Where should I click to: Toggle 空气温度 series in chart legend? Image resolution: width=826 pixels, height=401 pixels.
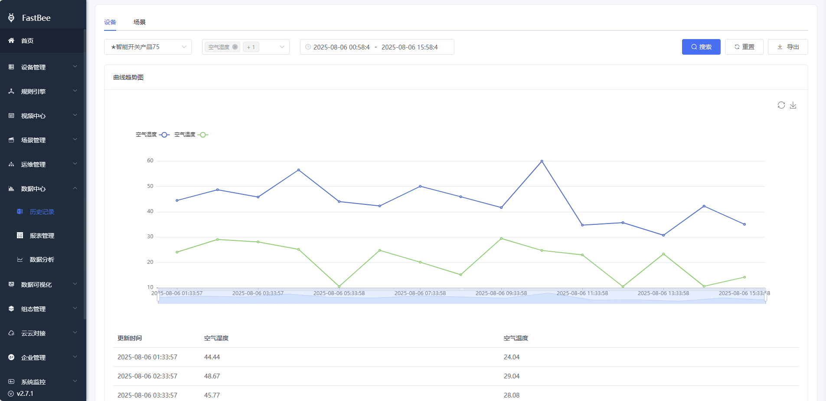pyautogui.click(x=191, y=135)
